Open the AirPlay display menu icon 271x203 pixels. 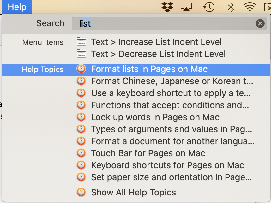click(186, 7)
